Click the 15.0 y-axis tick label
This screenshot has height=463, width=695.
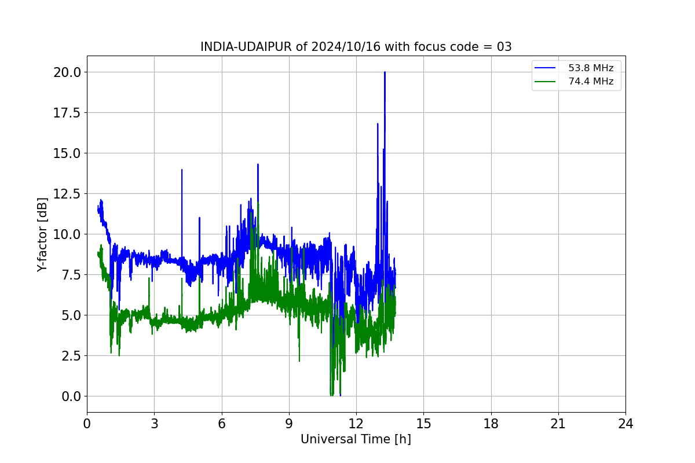(68, 153)
